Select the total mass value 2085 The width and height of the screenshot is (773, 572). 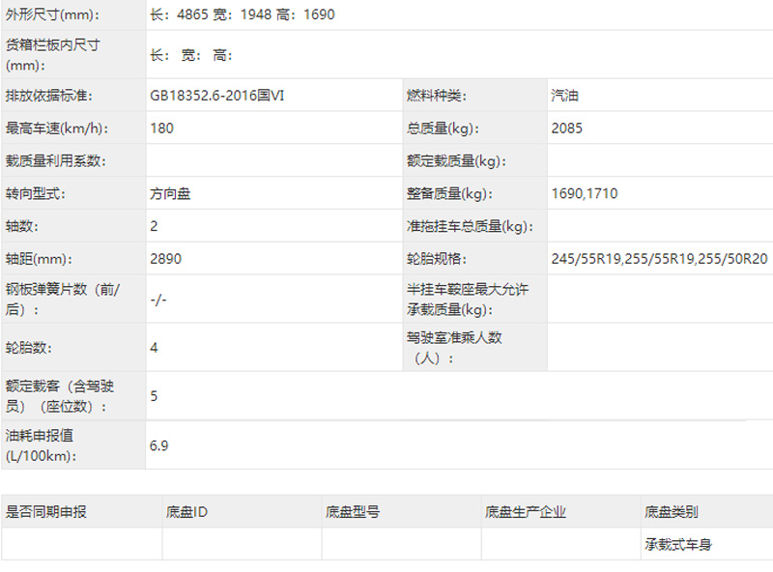pyautogui.click(x=567, y=129)
